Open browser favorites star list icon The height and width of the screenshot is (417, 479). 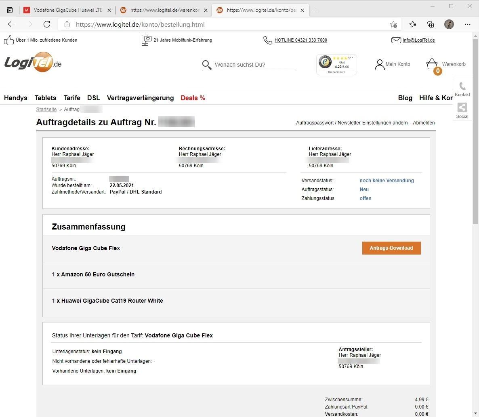click(412, 24)
